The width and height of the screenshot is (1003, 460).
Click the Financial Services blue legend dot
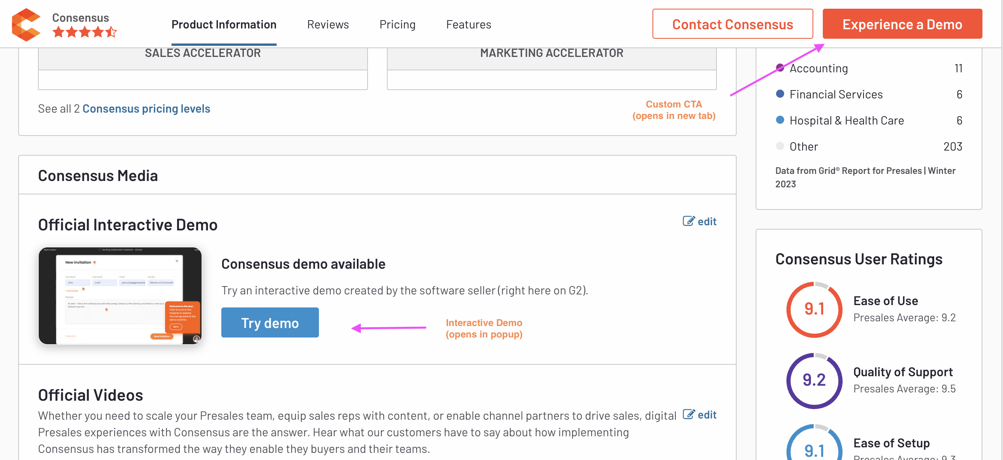[x=780, y=94]
